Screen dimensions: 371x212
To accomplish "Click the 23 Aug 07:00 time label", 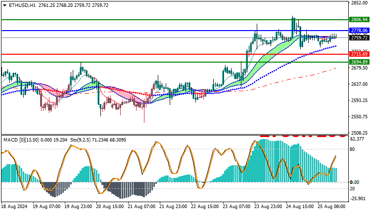I will (237, 207).
